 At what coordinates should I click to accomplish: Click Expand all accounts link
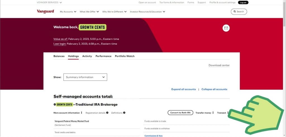(x=183, y=89)
